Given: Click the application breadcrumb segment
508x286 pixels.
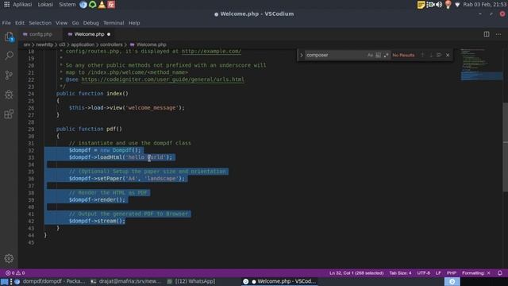Looking at the screenshot, I should pos(83,44).
